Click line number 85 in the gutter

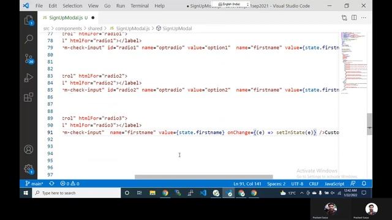(x=50, y=90)
